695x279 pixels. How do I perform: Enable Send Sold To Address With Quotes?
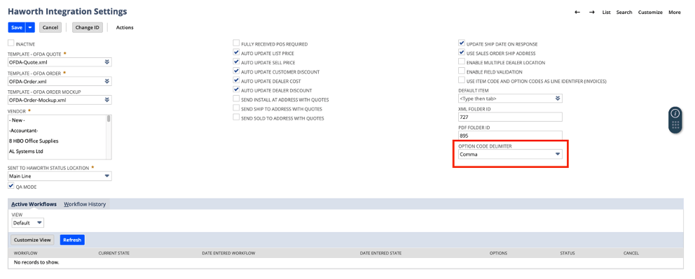click(x=236, y=117)
